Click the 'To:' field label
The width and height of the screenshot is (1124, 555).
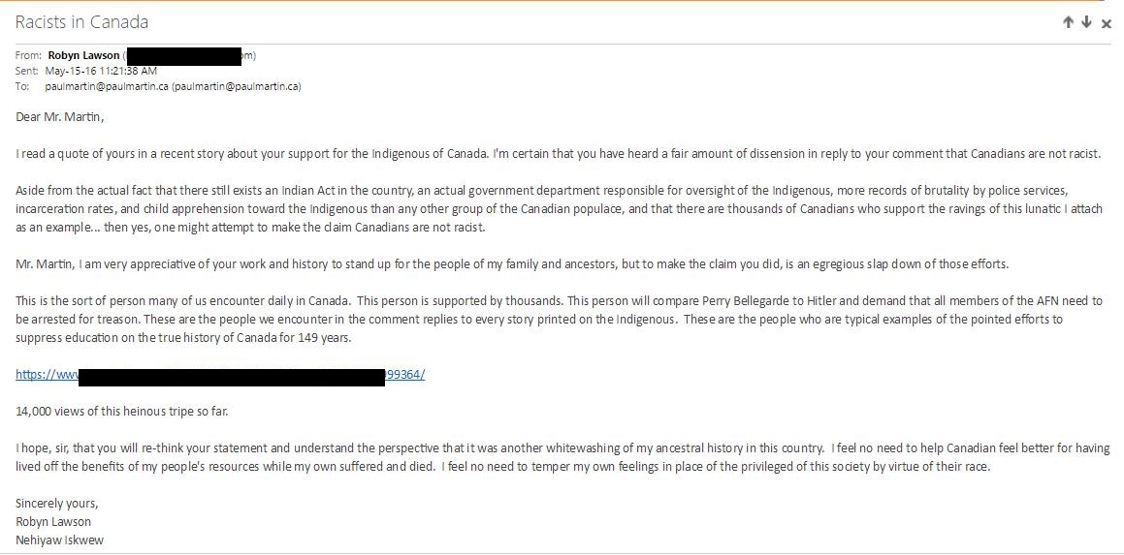point(22,86)
